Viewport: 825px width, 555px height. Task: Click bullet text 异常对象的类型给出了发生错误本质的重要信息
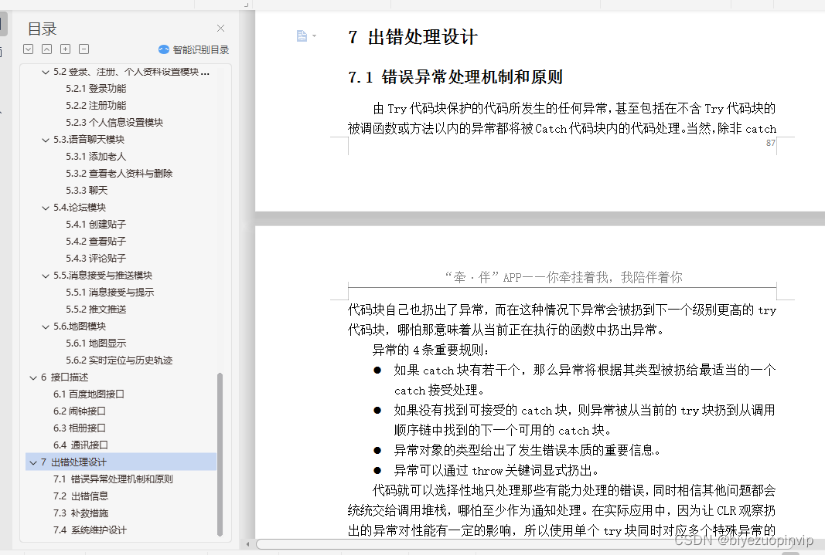[527, 451]
